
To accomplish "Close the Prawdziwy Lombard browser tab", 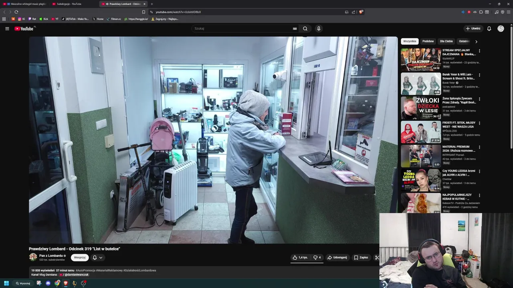I will click(144, 4).
